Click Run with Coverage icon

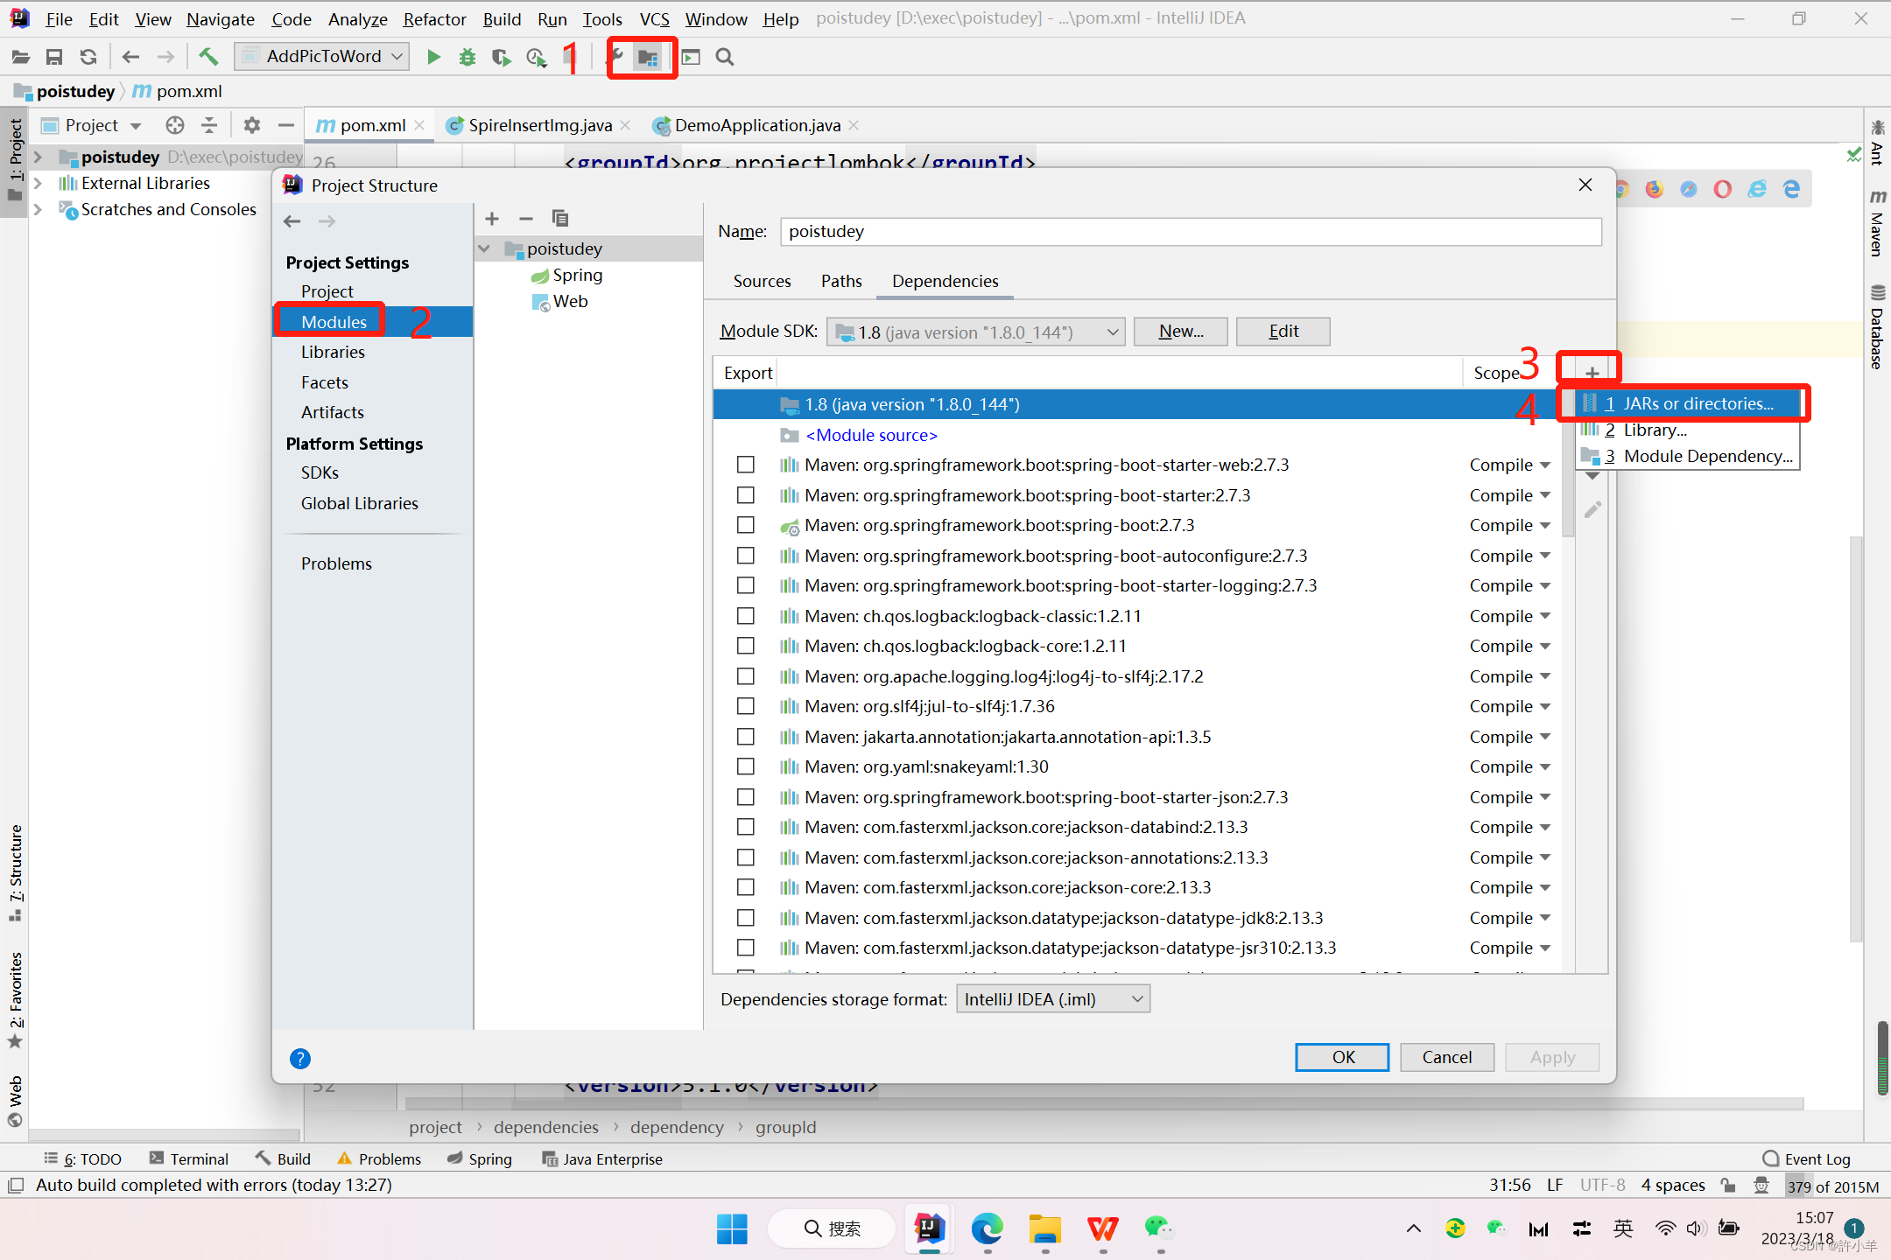tap(501, 57)
